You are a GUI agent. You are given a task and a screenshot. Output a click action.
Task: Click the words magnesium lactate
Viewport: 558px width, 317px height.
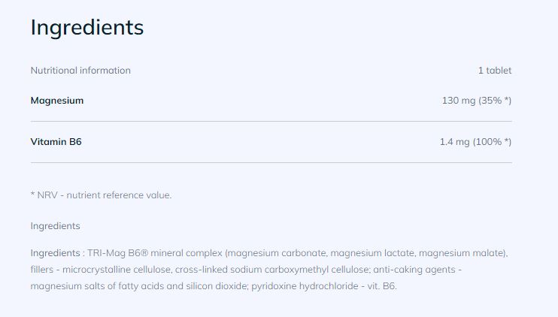(370, 253)
